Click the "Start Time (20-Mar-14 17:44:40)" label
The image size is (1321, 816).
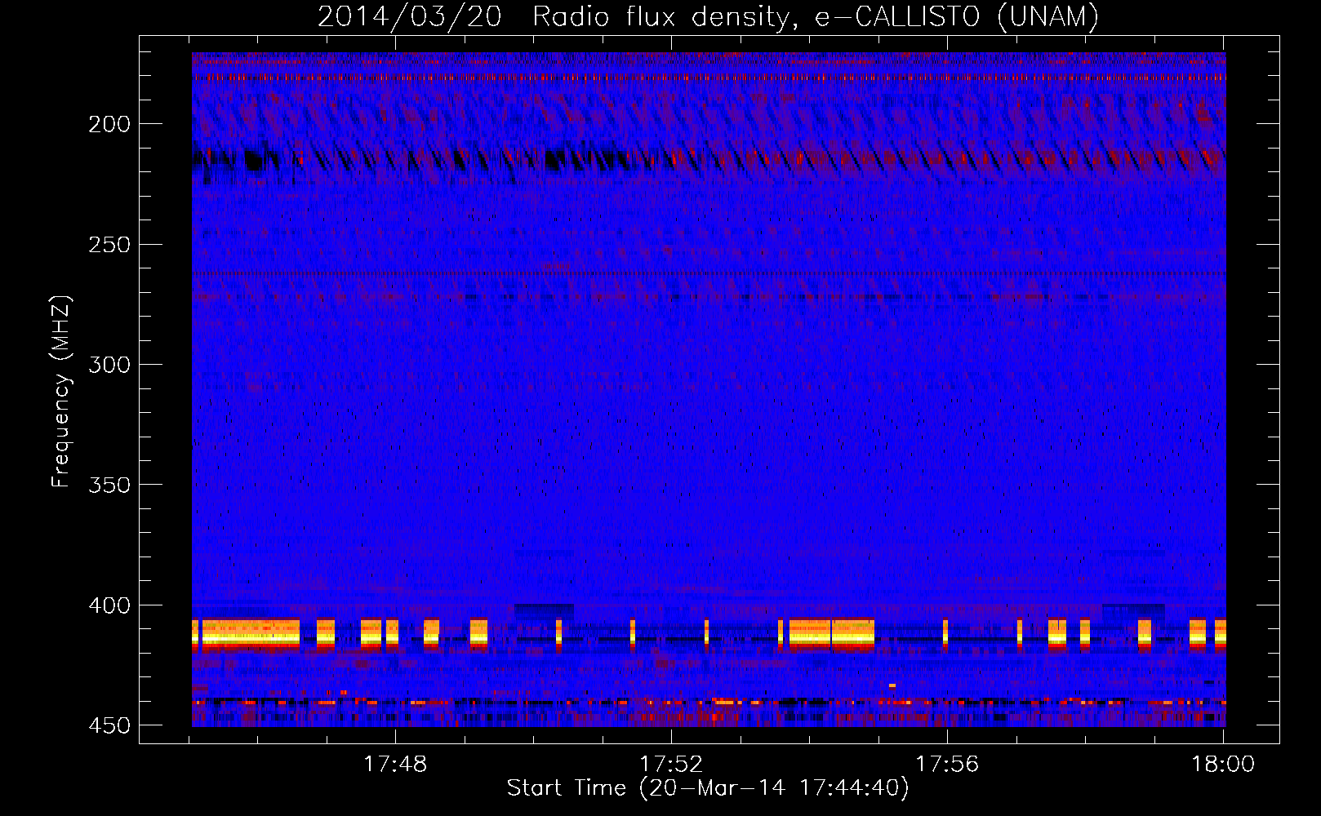[708, 788]
